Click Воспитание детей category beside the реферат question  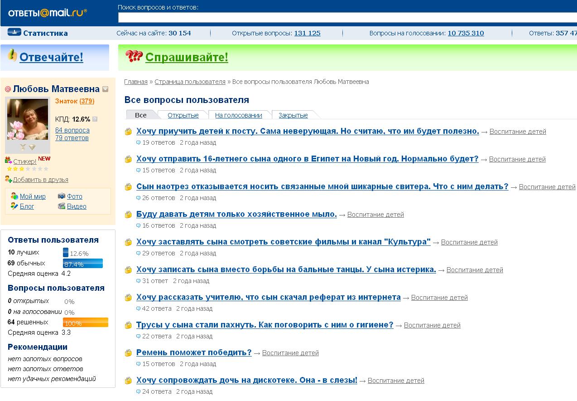pos(439,298)
